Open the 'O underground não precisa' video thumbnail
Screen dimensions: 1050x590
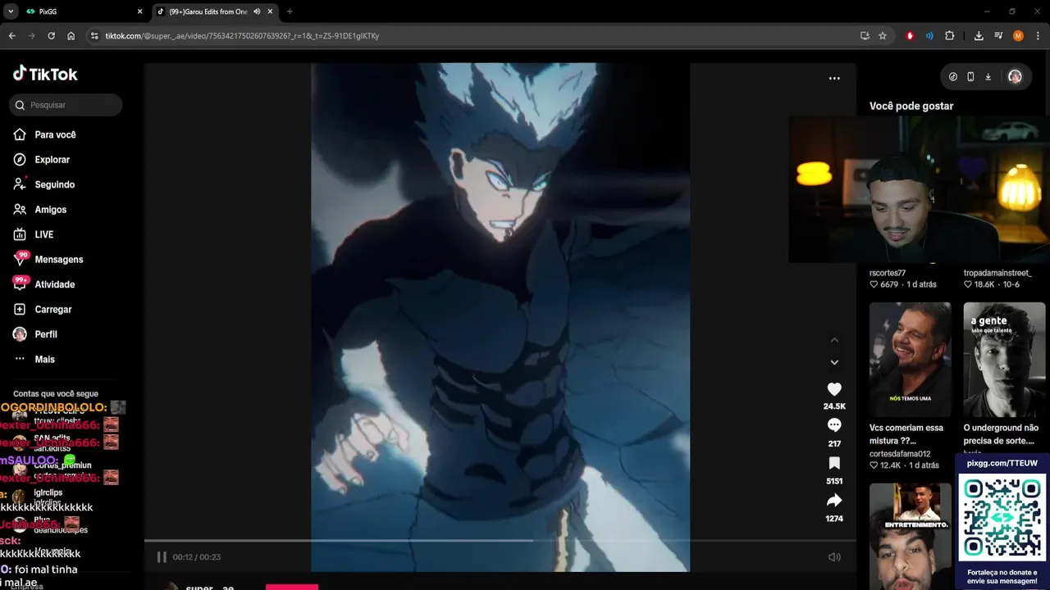coord(1004,360)
